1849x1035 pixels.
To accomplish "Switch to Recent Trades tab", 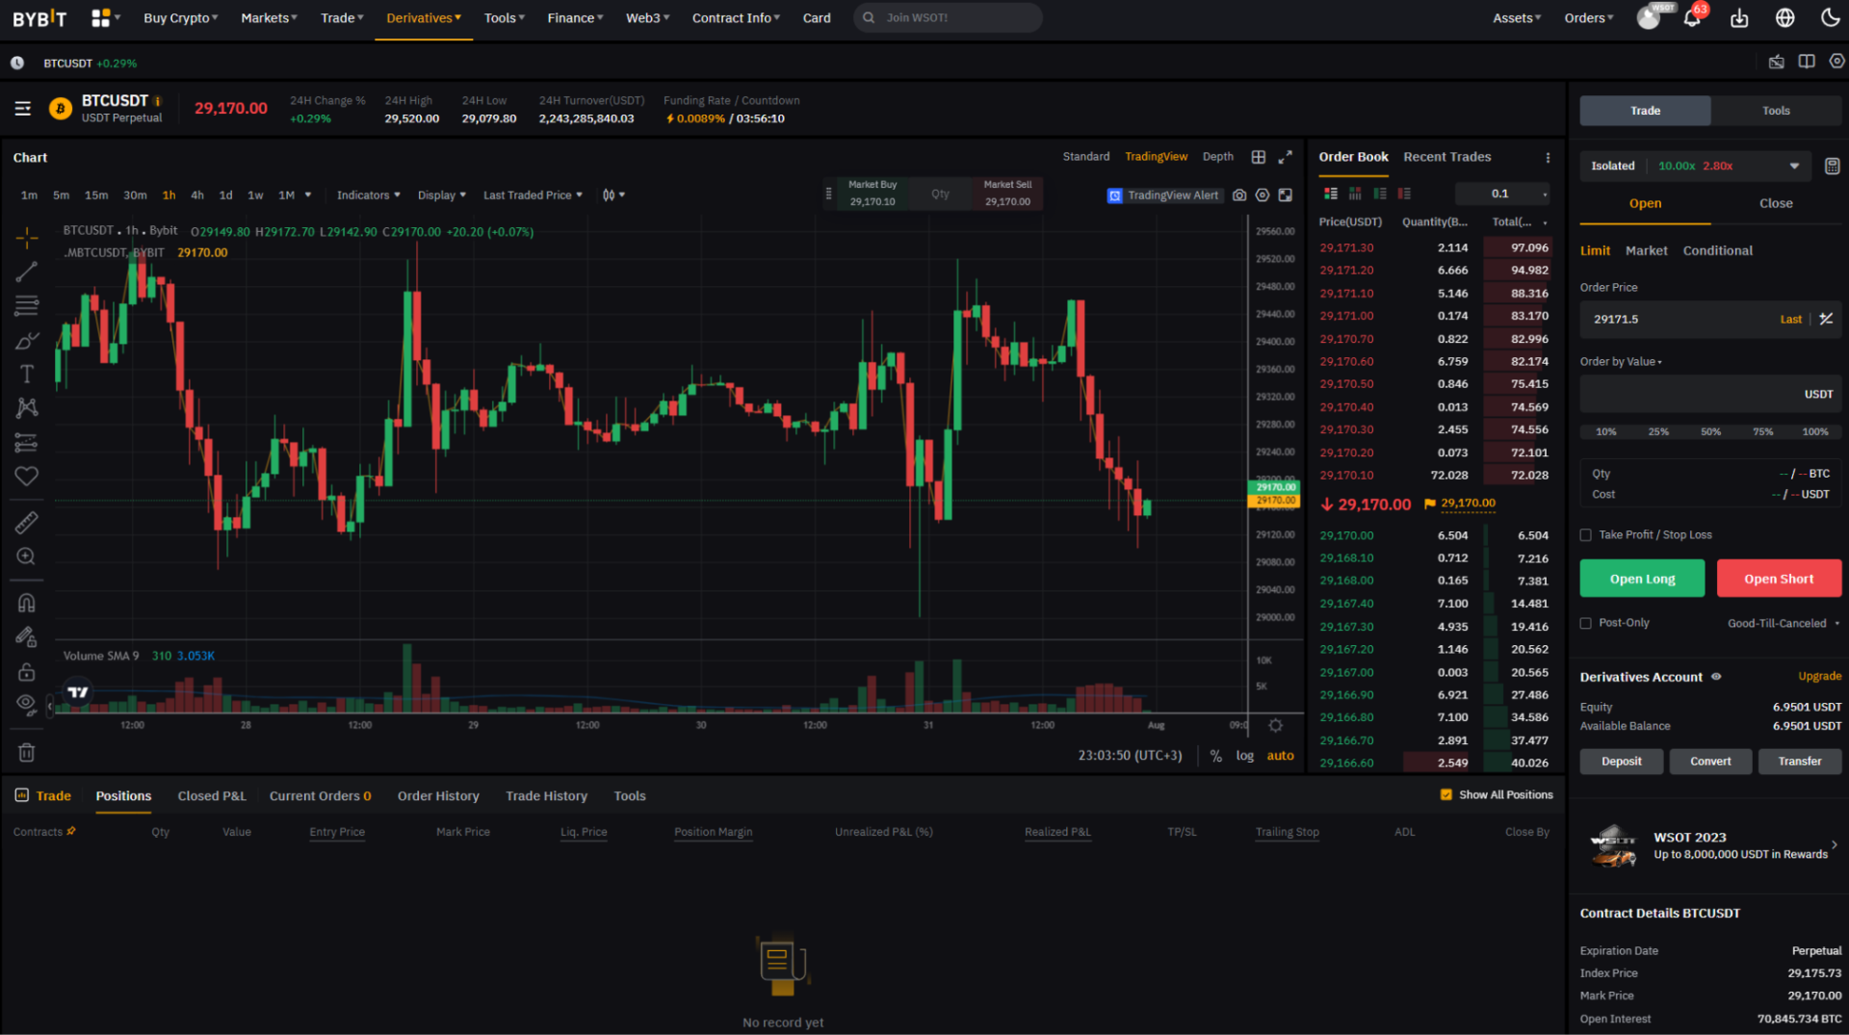I will [x=1446, y=157].
